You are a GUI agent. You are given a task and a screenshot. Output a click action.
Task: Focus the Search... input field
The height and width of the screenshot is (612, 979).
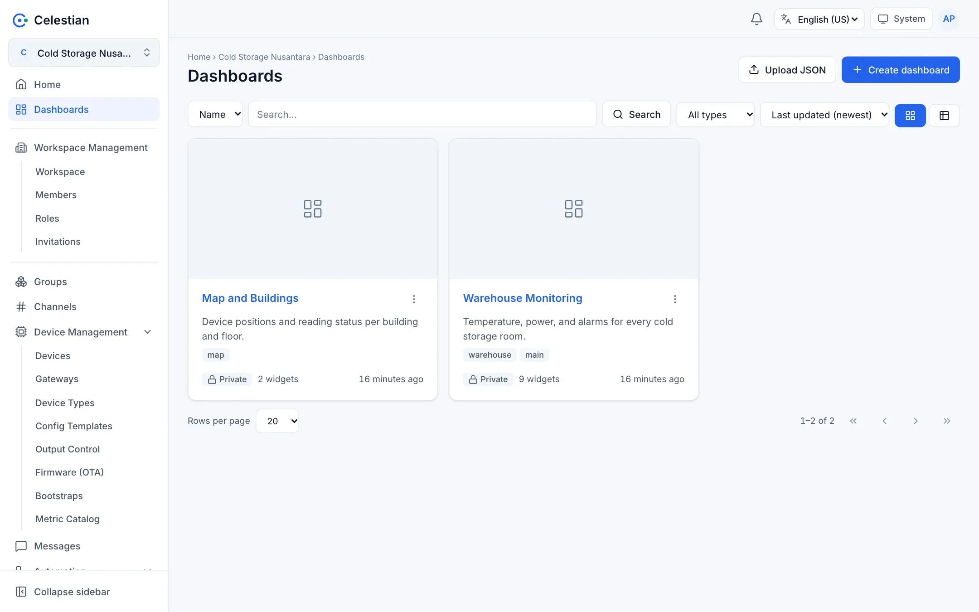pos(422,114)
